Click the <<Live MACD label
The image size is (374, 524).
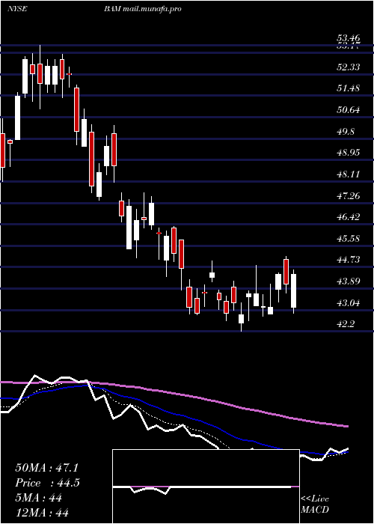click(315, 504)
